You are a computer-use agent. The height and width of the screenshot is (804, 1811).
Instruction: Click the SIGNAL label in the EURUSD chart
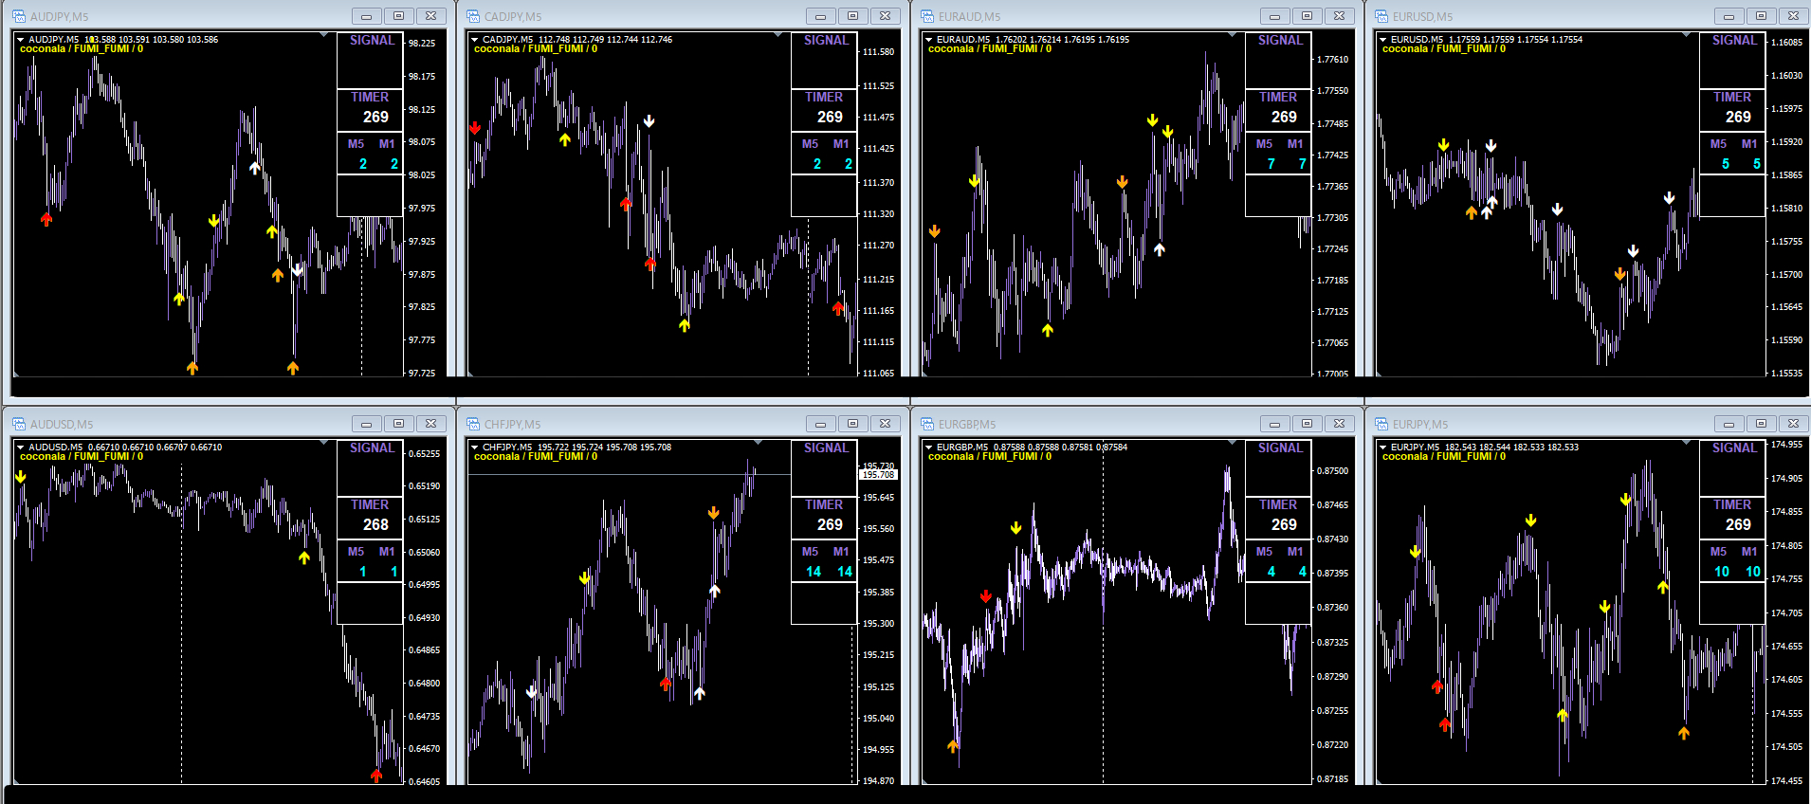click(1734, 41)
